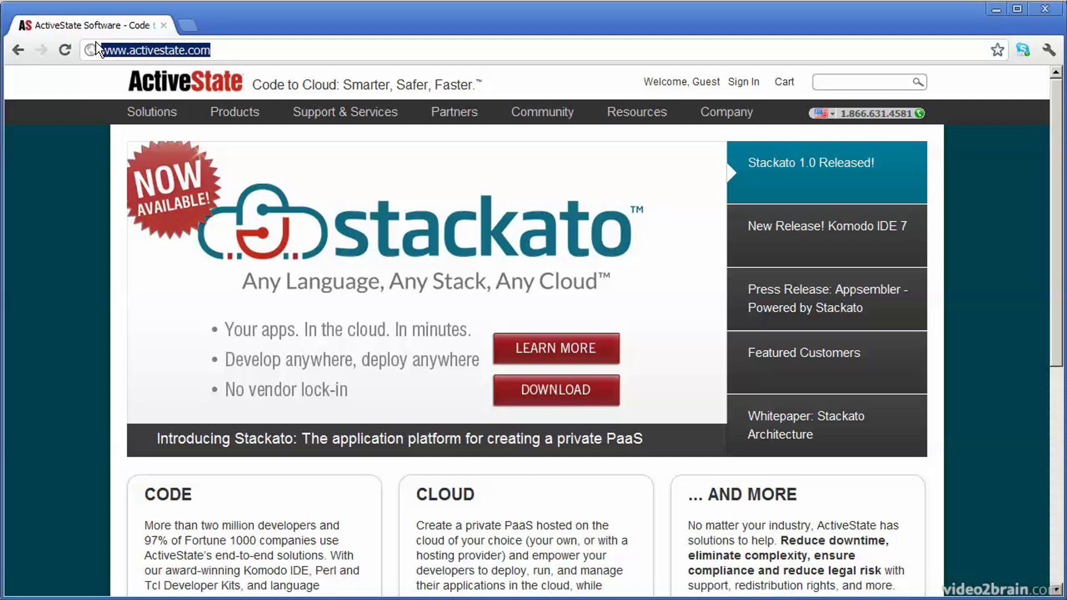Maximize the browser window
This screenshot has height=600, width=1067.
[x=1018, y=9]
